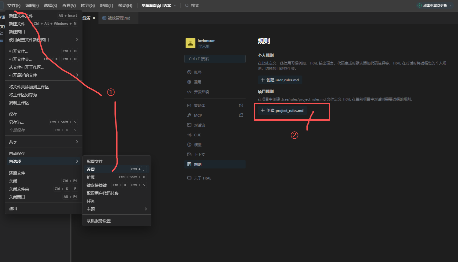458x262 pixels.
Task: Expand 打开最近的文件 submenu
Action: [77, 75]
